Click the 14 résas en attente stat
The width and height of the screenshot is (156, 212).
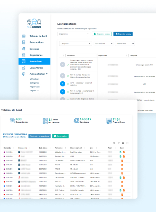pos(51,121)
